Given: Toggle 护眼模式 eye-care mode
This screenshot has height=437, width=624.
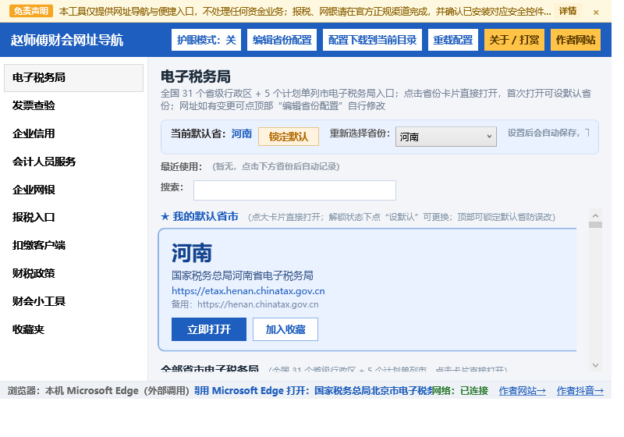Looking at the screenshot, I should point(206,40).
